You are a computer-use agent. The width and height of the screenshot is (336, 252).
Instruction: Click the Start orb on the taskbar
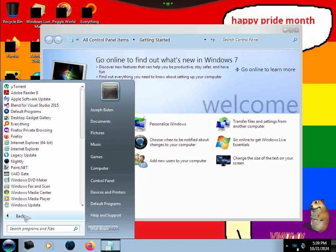tap(9, 245)
